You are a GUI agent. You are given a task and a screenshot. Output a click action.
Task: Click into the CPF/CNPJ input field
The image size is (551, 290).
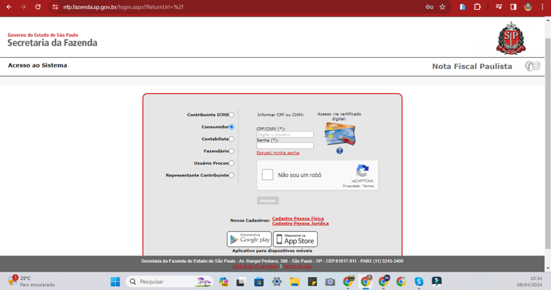coord(285,135)
